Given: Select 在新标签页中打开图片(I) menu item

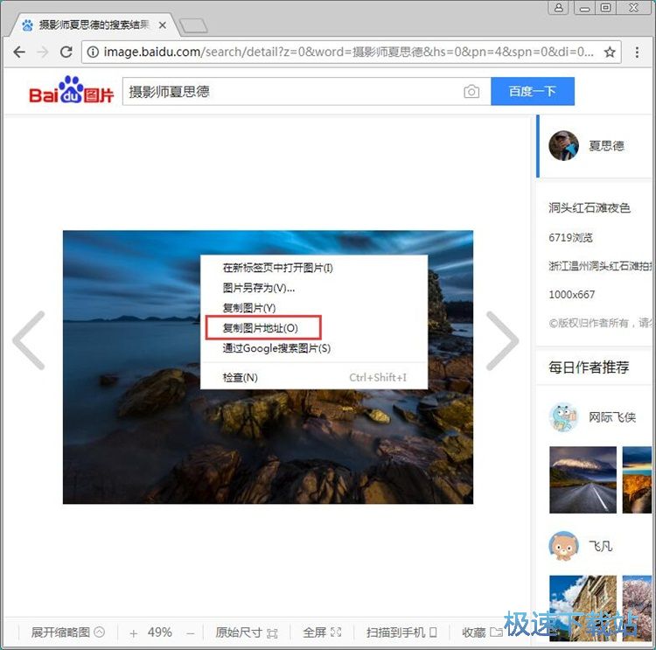Looking at the screenshot, I should pyautogui.click(x=314, y=268).
